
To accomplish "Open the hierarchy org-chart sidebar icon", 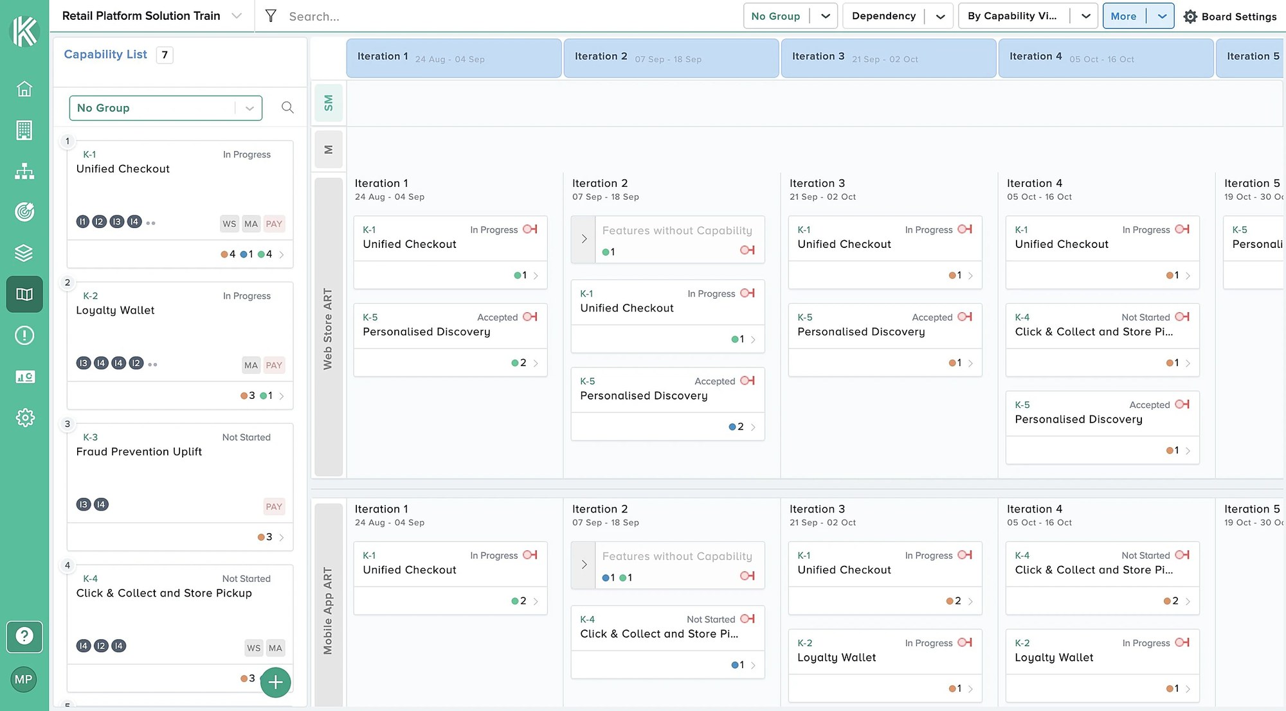I will click(24, 171).
